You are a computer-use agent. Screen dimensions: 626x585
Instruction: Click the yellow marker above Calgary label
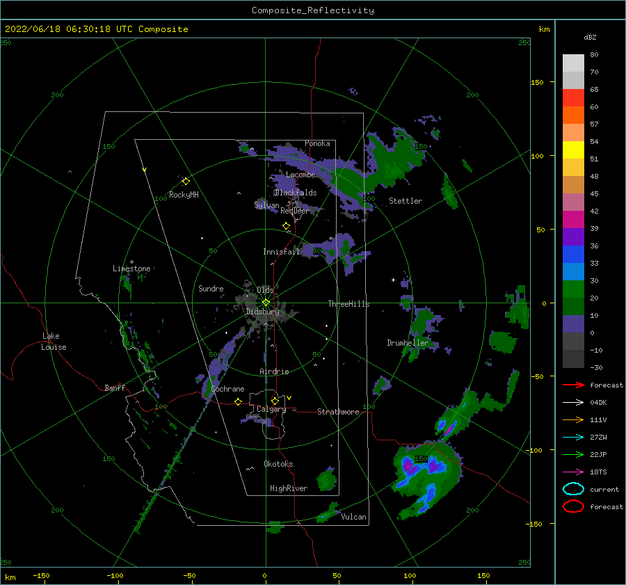pos(275,401)
